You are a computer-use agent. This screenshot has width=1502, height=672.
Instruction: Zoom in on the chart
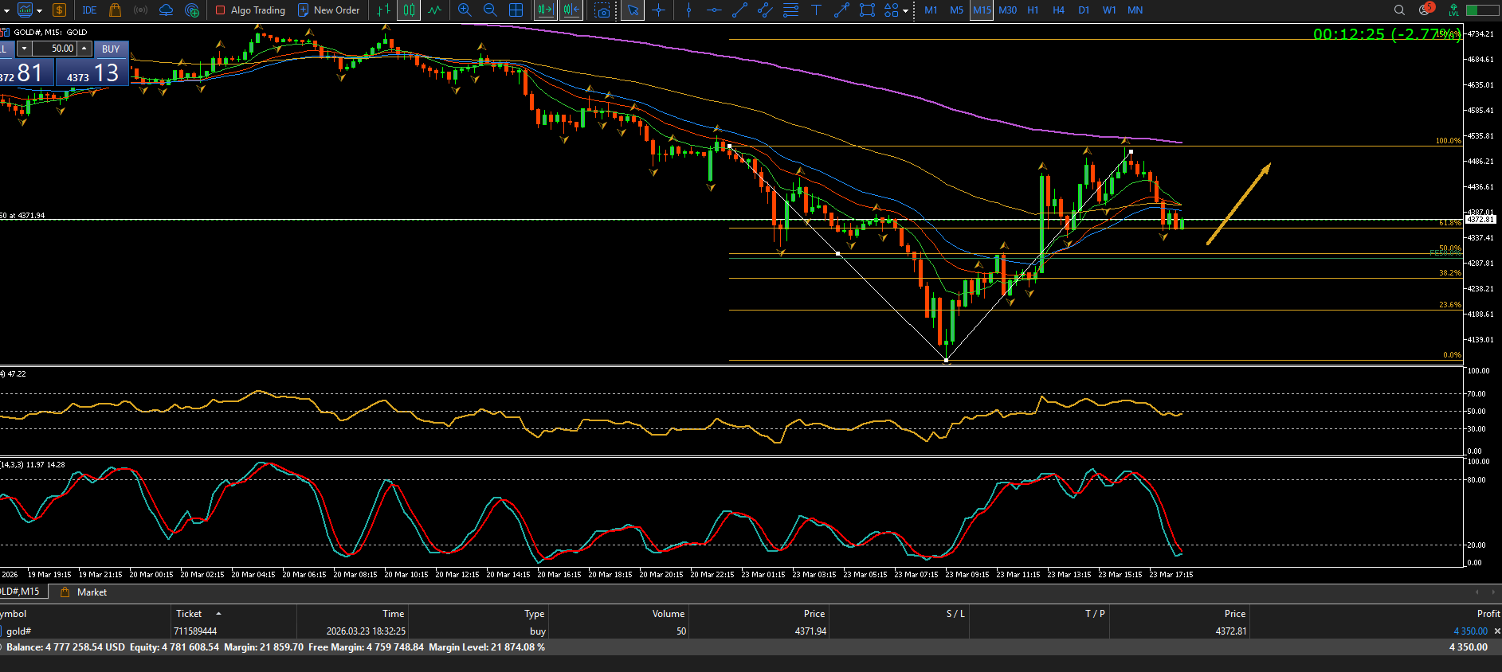tap(465, 10)
